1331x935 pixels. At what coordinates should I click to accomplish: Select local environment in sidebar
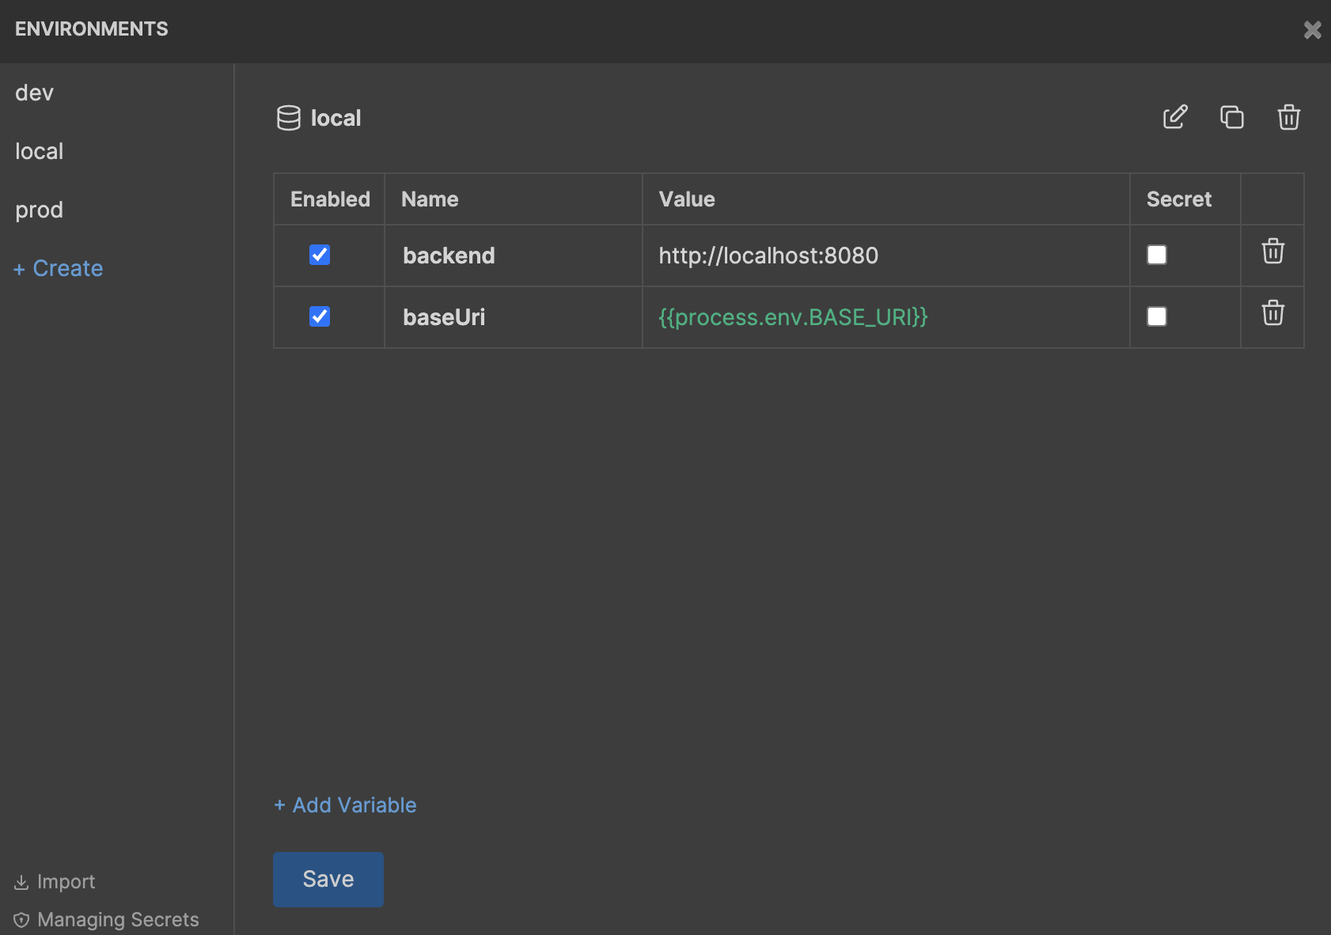tap(40, 152)
